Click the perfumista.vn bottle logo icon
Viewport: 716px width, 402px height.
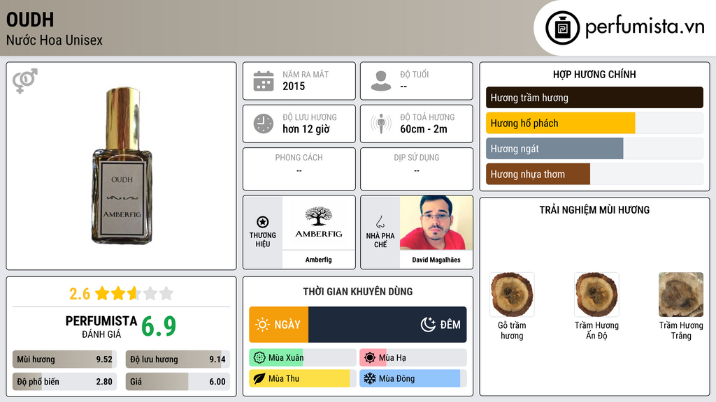coord(562,28)
